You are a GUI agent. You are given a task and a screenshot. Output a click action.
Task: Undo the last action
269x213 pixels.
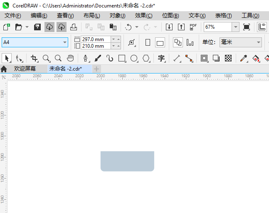128,27
